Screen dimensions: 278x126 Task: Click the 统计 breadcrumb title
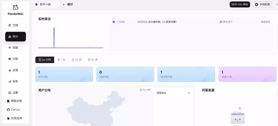tap(70, 4)
